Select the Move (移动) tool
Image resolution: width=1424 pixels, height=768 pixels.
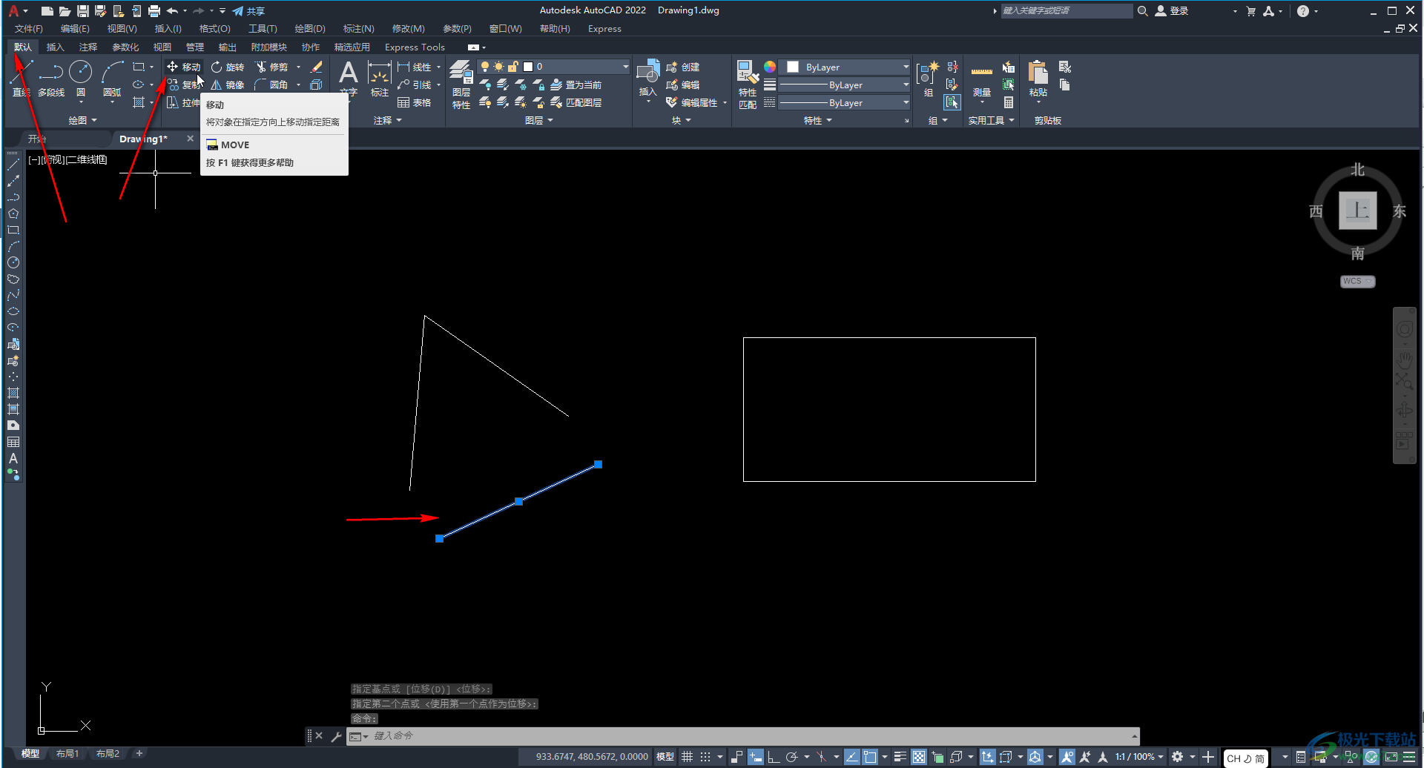click(x=183, y=67)
